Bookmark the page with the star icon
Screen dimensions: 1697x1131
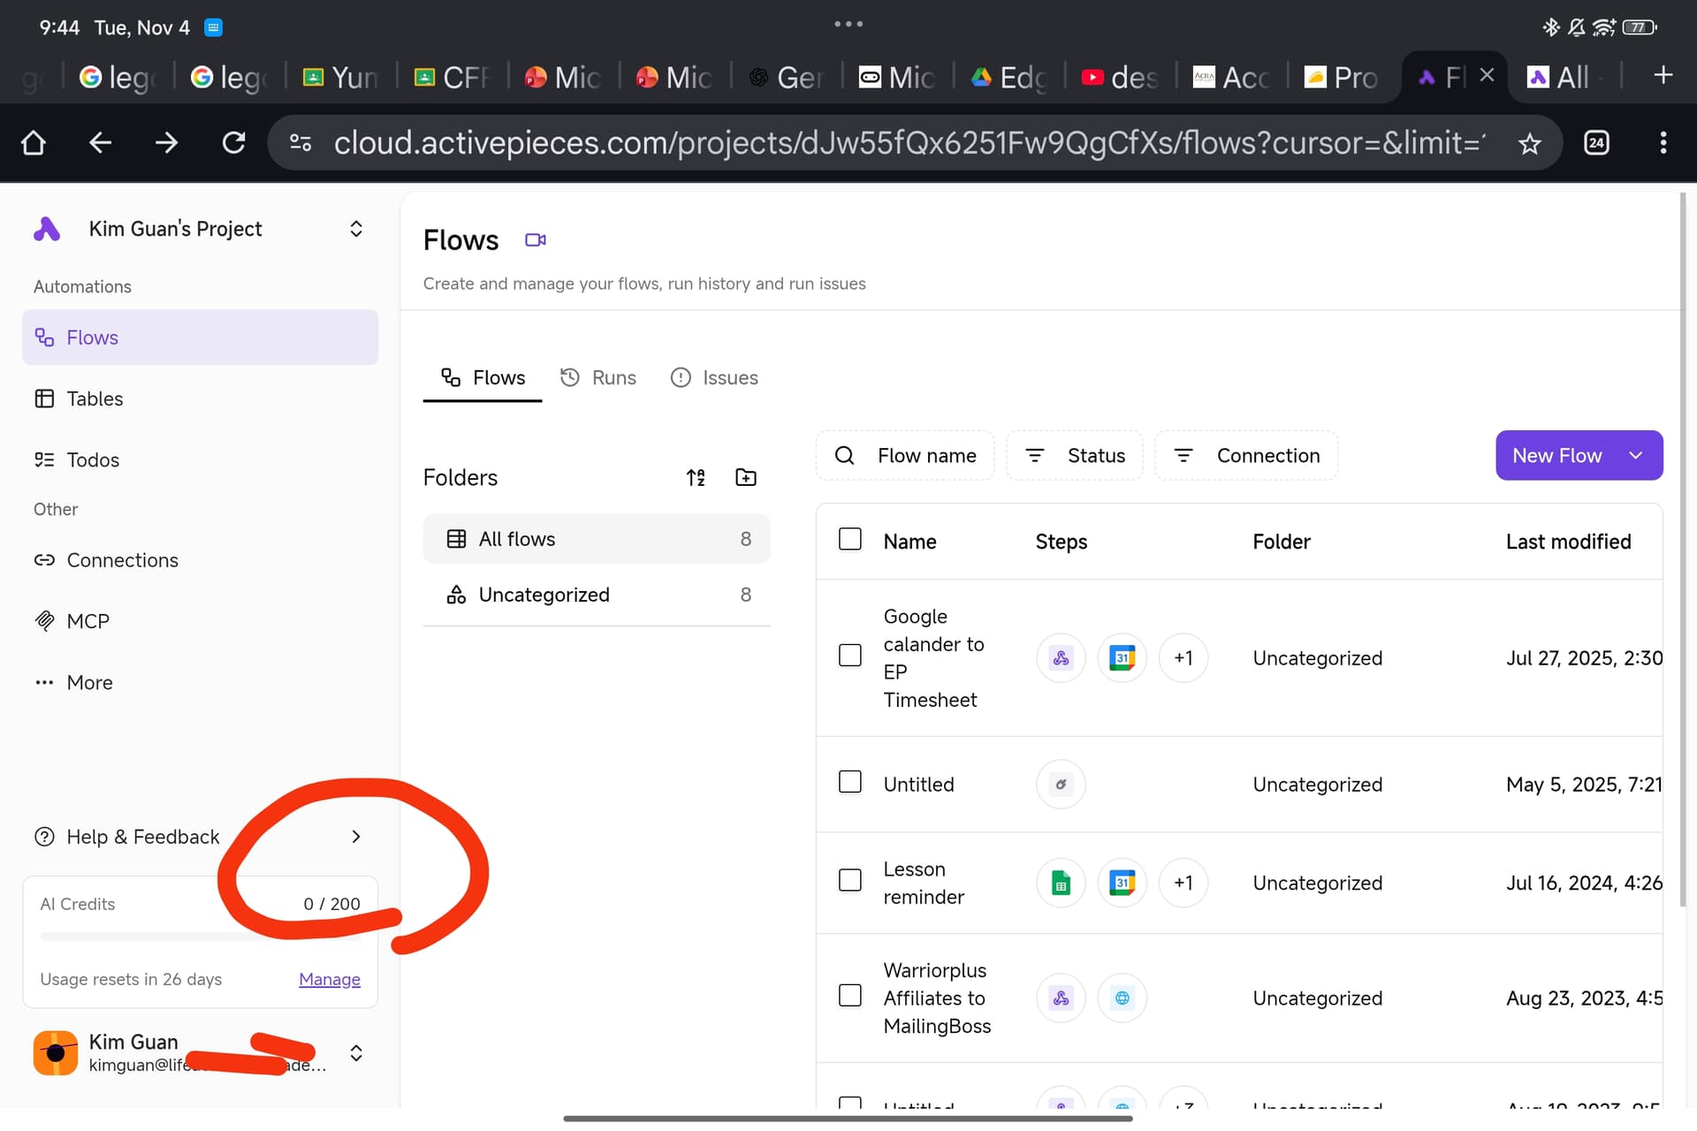point(1529,143)
